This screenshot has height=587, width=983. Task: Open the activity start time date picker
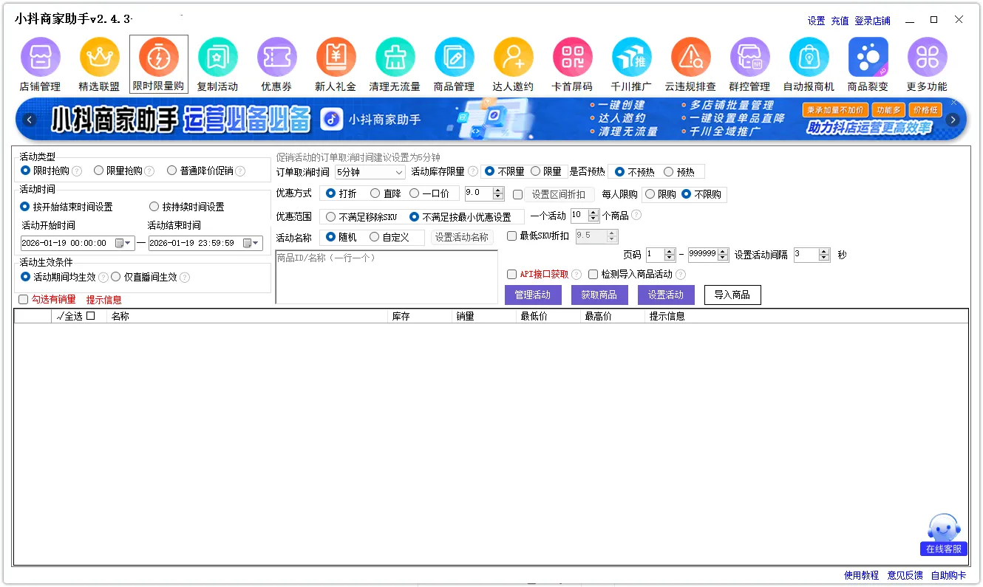click(123, 243)
